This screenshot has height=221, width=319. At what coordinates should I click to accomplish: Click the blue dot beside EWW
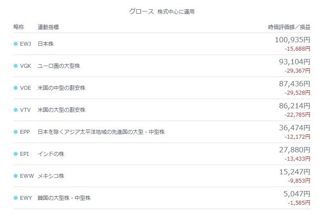[16, 176]
